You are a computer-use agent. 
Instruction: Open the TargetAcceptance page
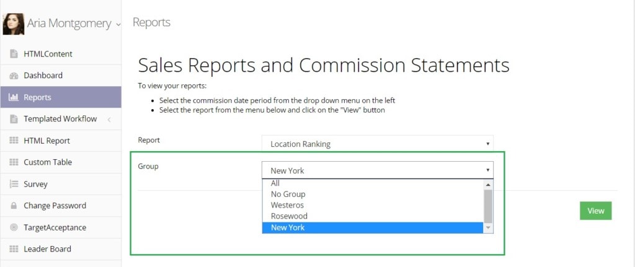(61, 227)
